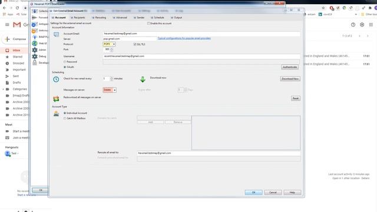Tick the Enable this account checkbox

click(x=148, y=24)
